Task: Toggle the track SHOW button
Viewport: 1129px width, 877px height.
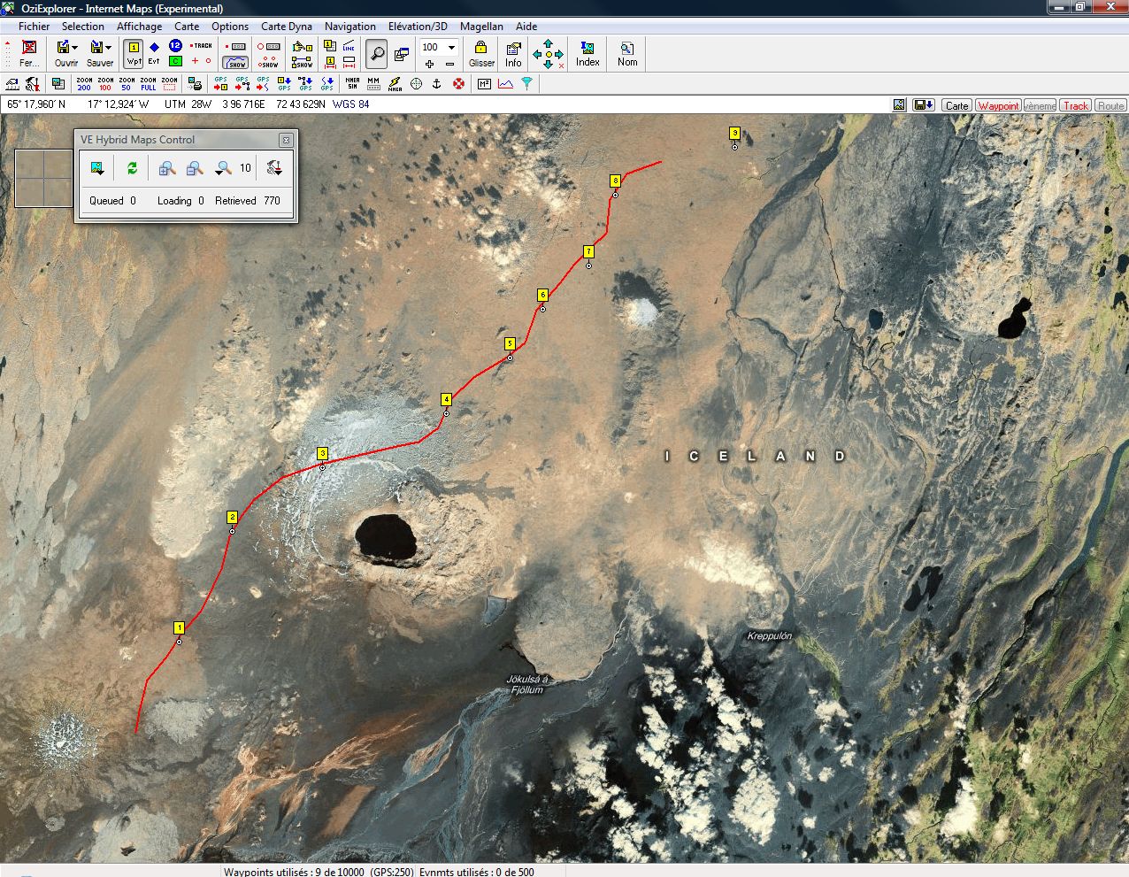Action: point(236,62)
